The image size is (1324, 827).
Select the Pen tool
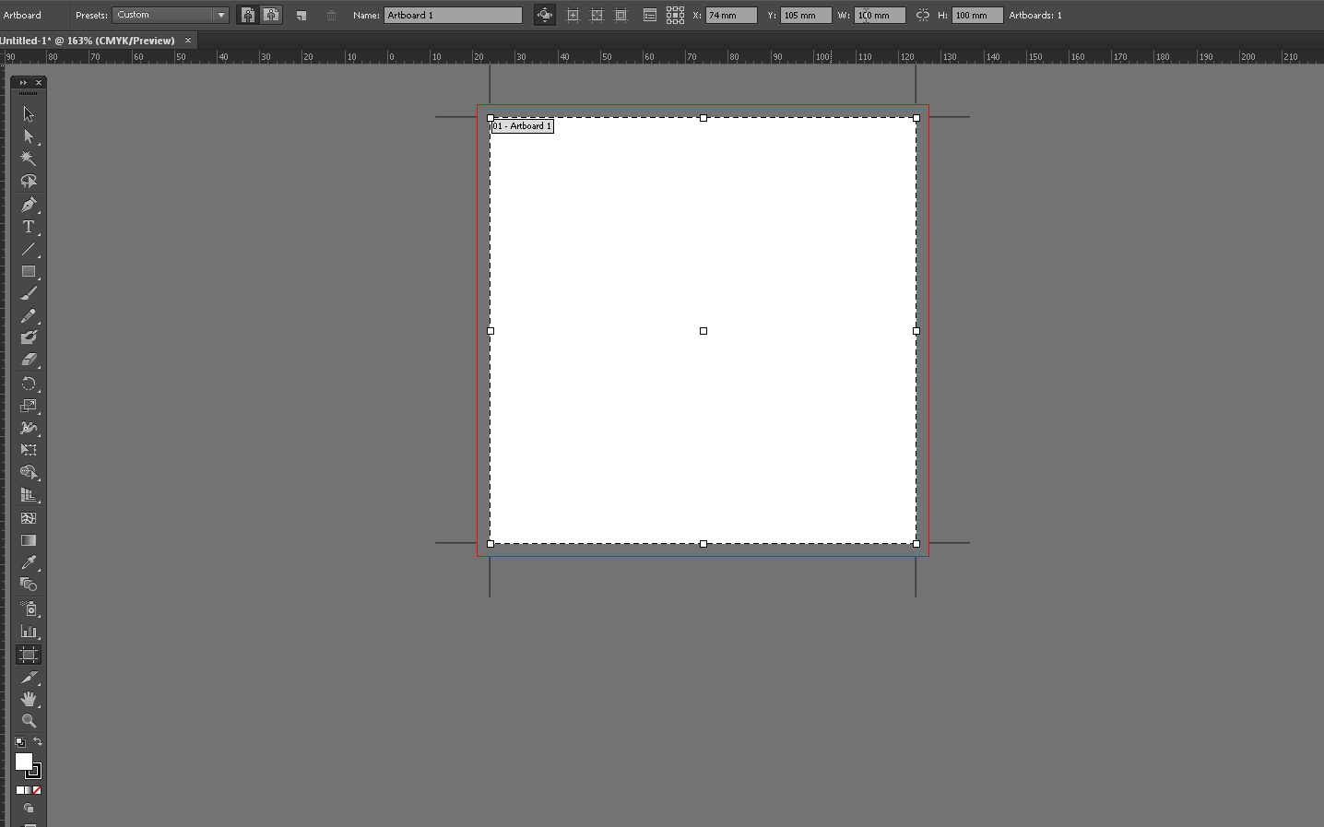pos(28,205)
